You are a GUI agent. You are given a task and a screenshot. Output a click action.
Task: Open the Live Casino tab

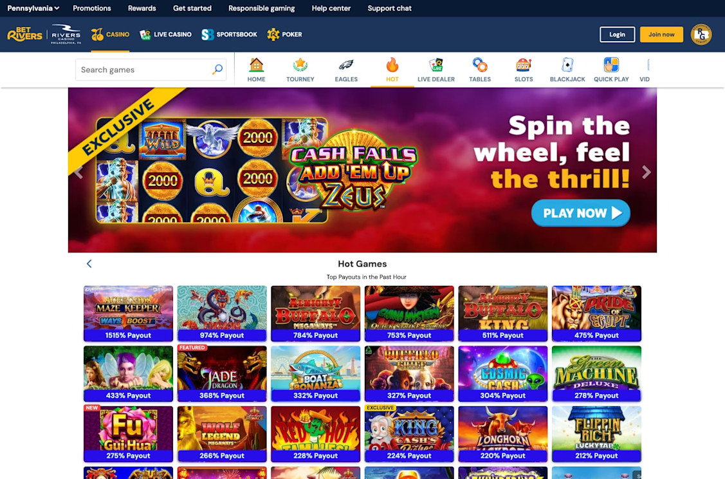165,34
